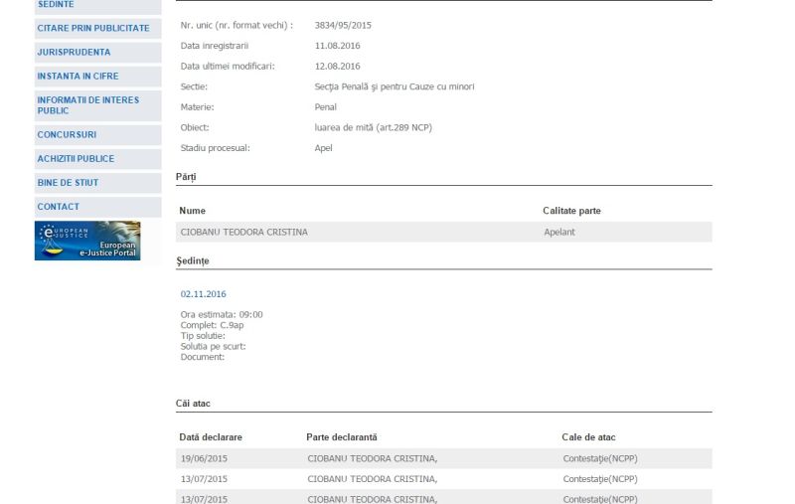
Task: Click the Contact sidebar link
Action: [58, 207]
